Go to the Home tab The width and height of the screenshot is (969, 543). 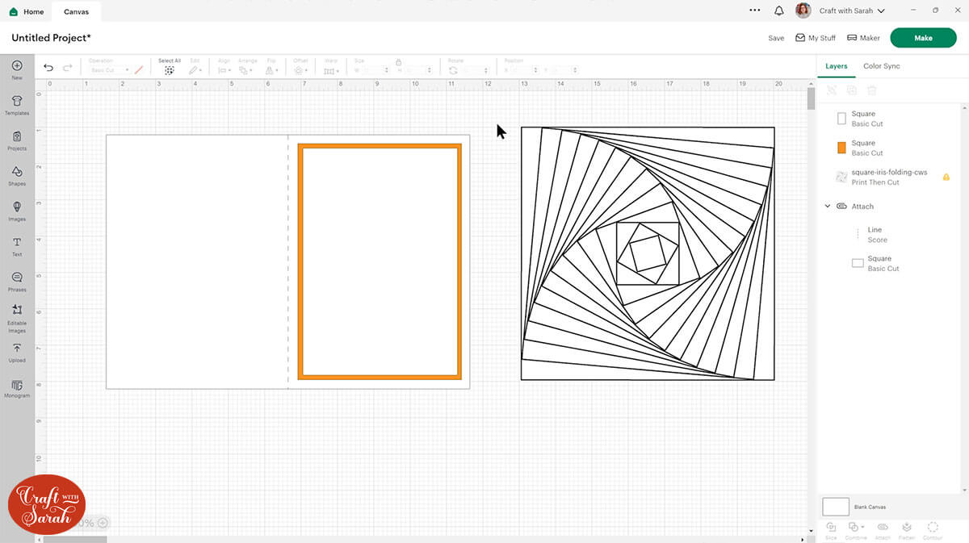click(x=27, y=12)
